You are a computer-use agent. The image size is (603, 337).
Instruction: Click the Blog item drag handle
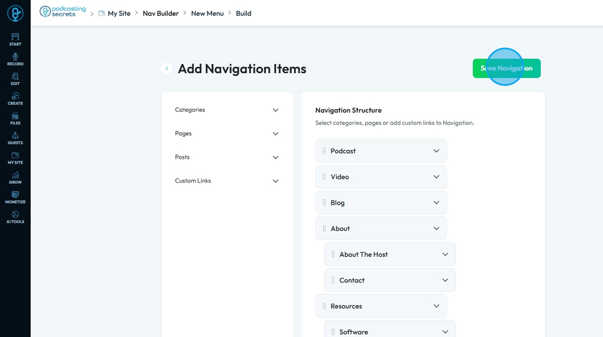(x=324, y=202)
